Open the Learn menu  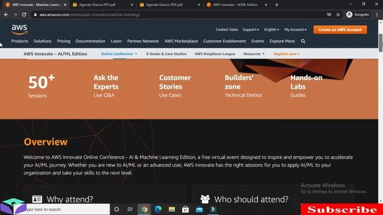(x=116, y=41)
